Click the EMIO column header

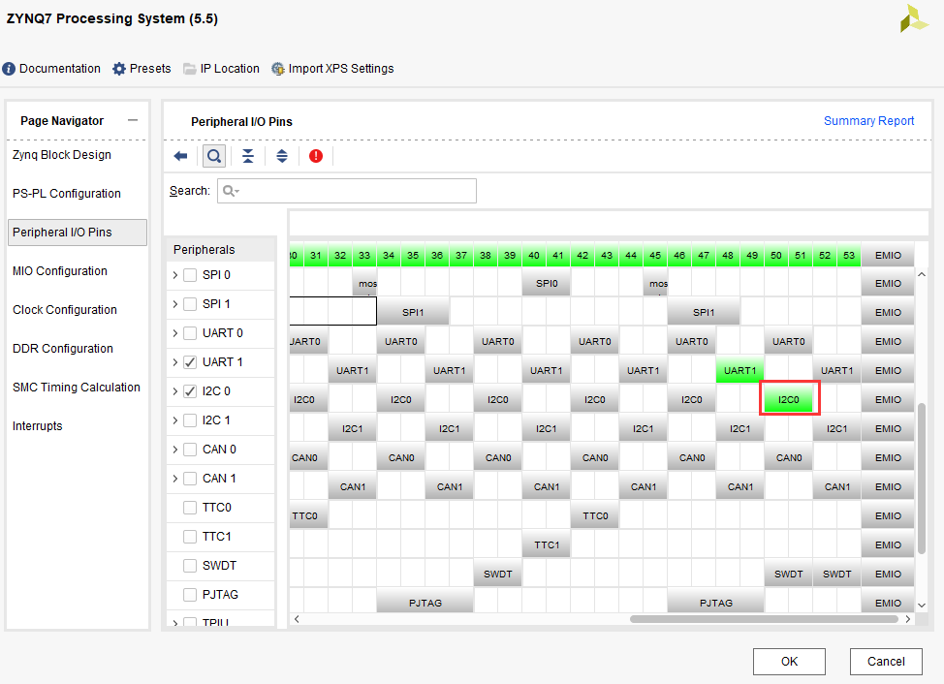click(888, 255)
